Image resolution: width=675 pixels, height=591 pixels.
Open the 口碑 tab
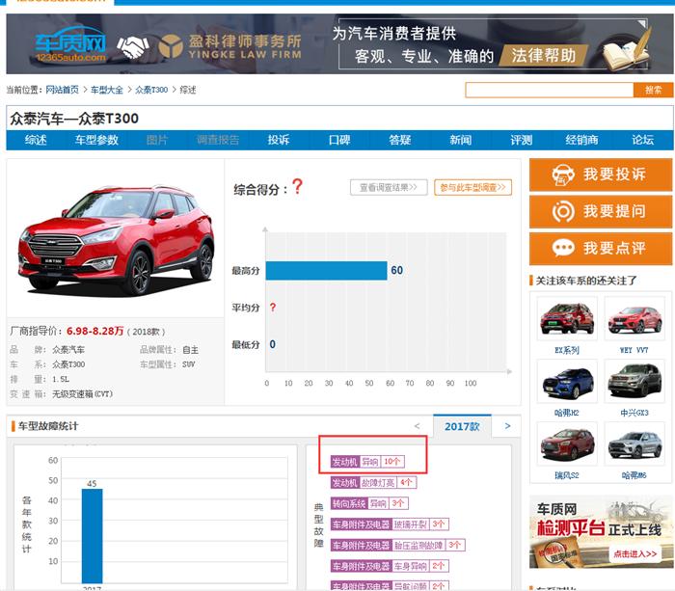pyautogui.click(x=339, y=140)
